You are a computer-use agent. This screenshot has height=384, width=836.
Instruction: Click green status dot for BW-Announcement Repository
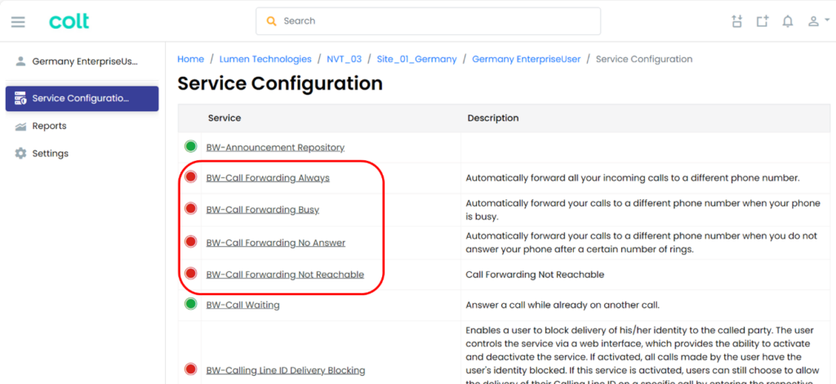point(191,147)
